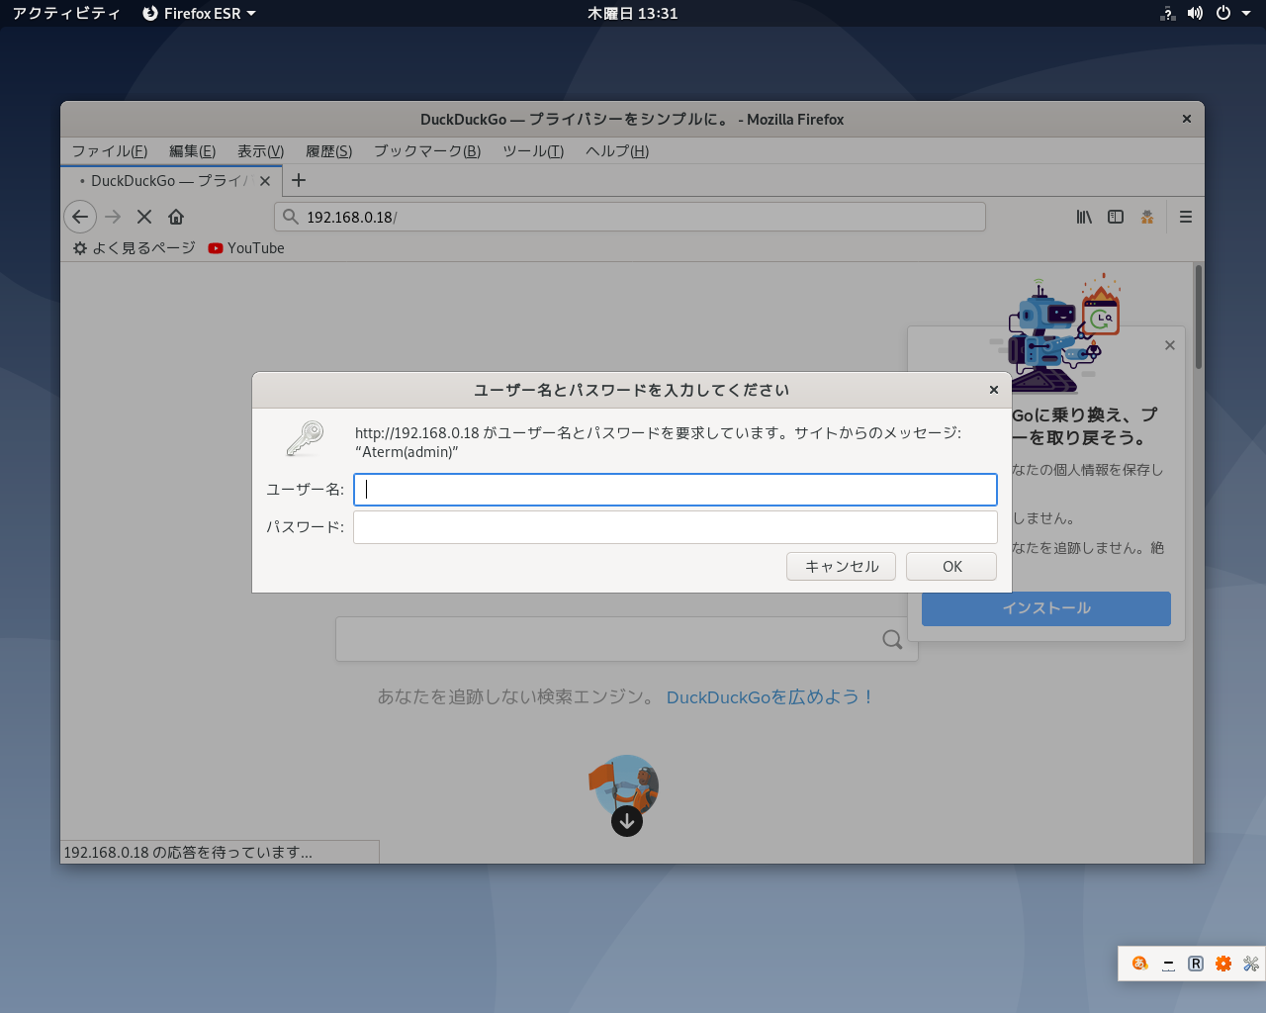Viewport: 1266px width, 1013px height.
Task: Open the ツール(T) menu
Action: pos(533,150)
